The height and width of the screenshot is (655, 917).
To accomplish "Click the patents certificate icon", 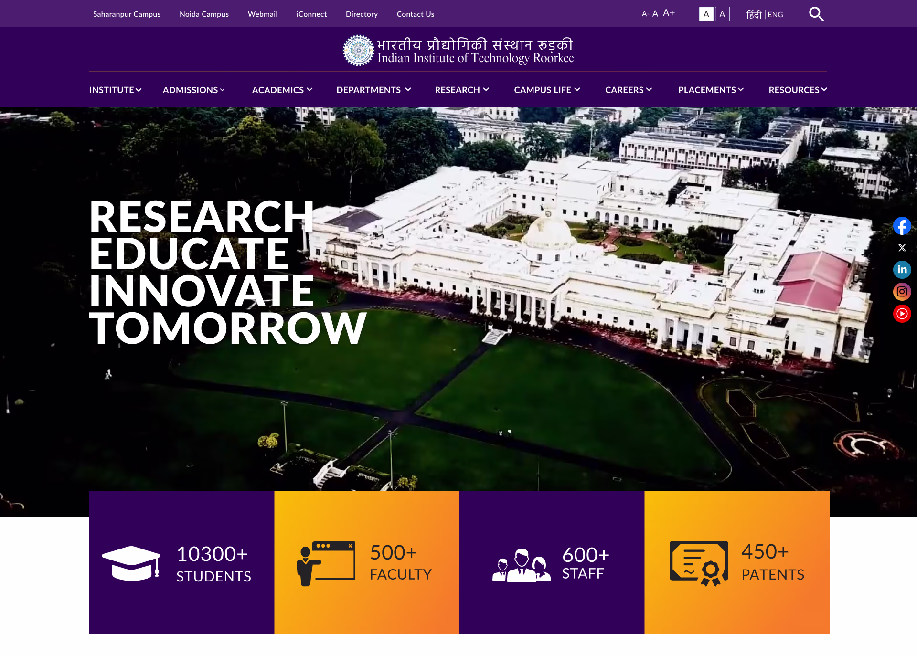I will tap(699, 563).
